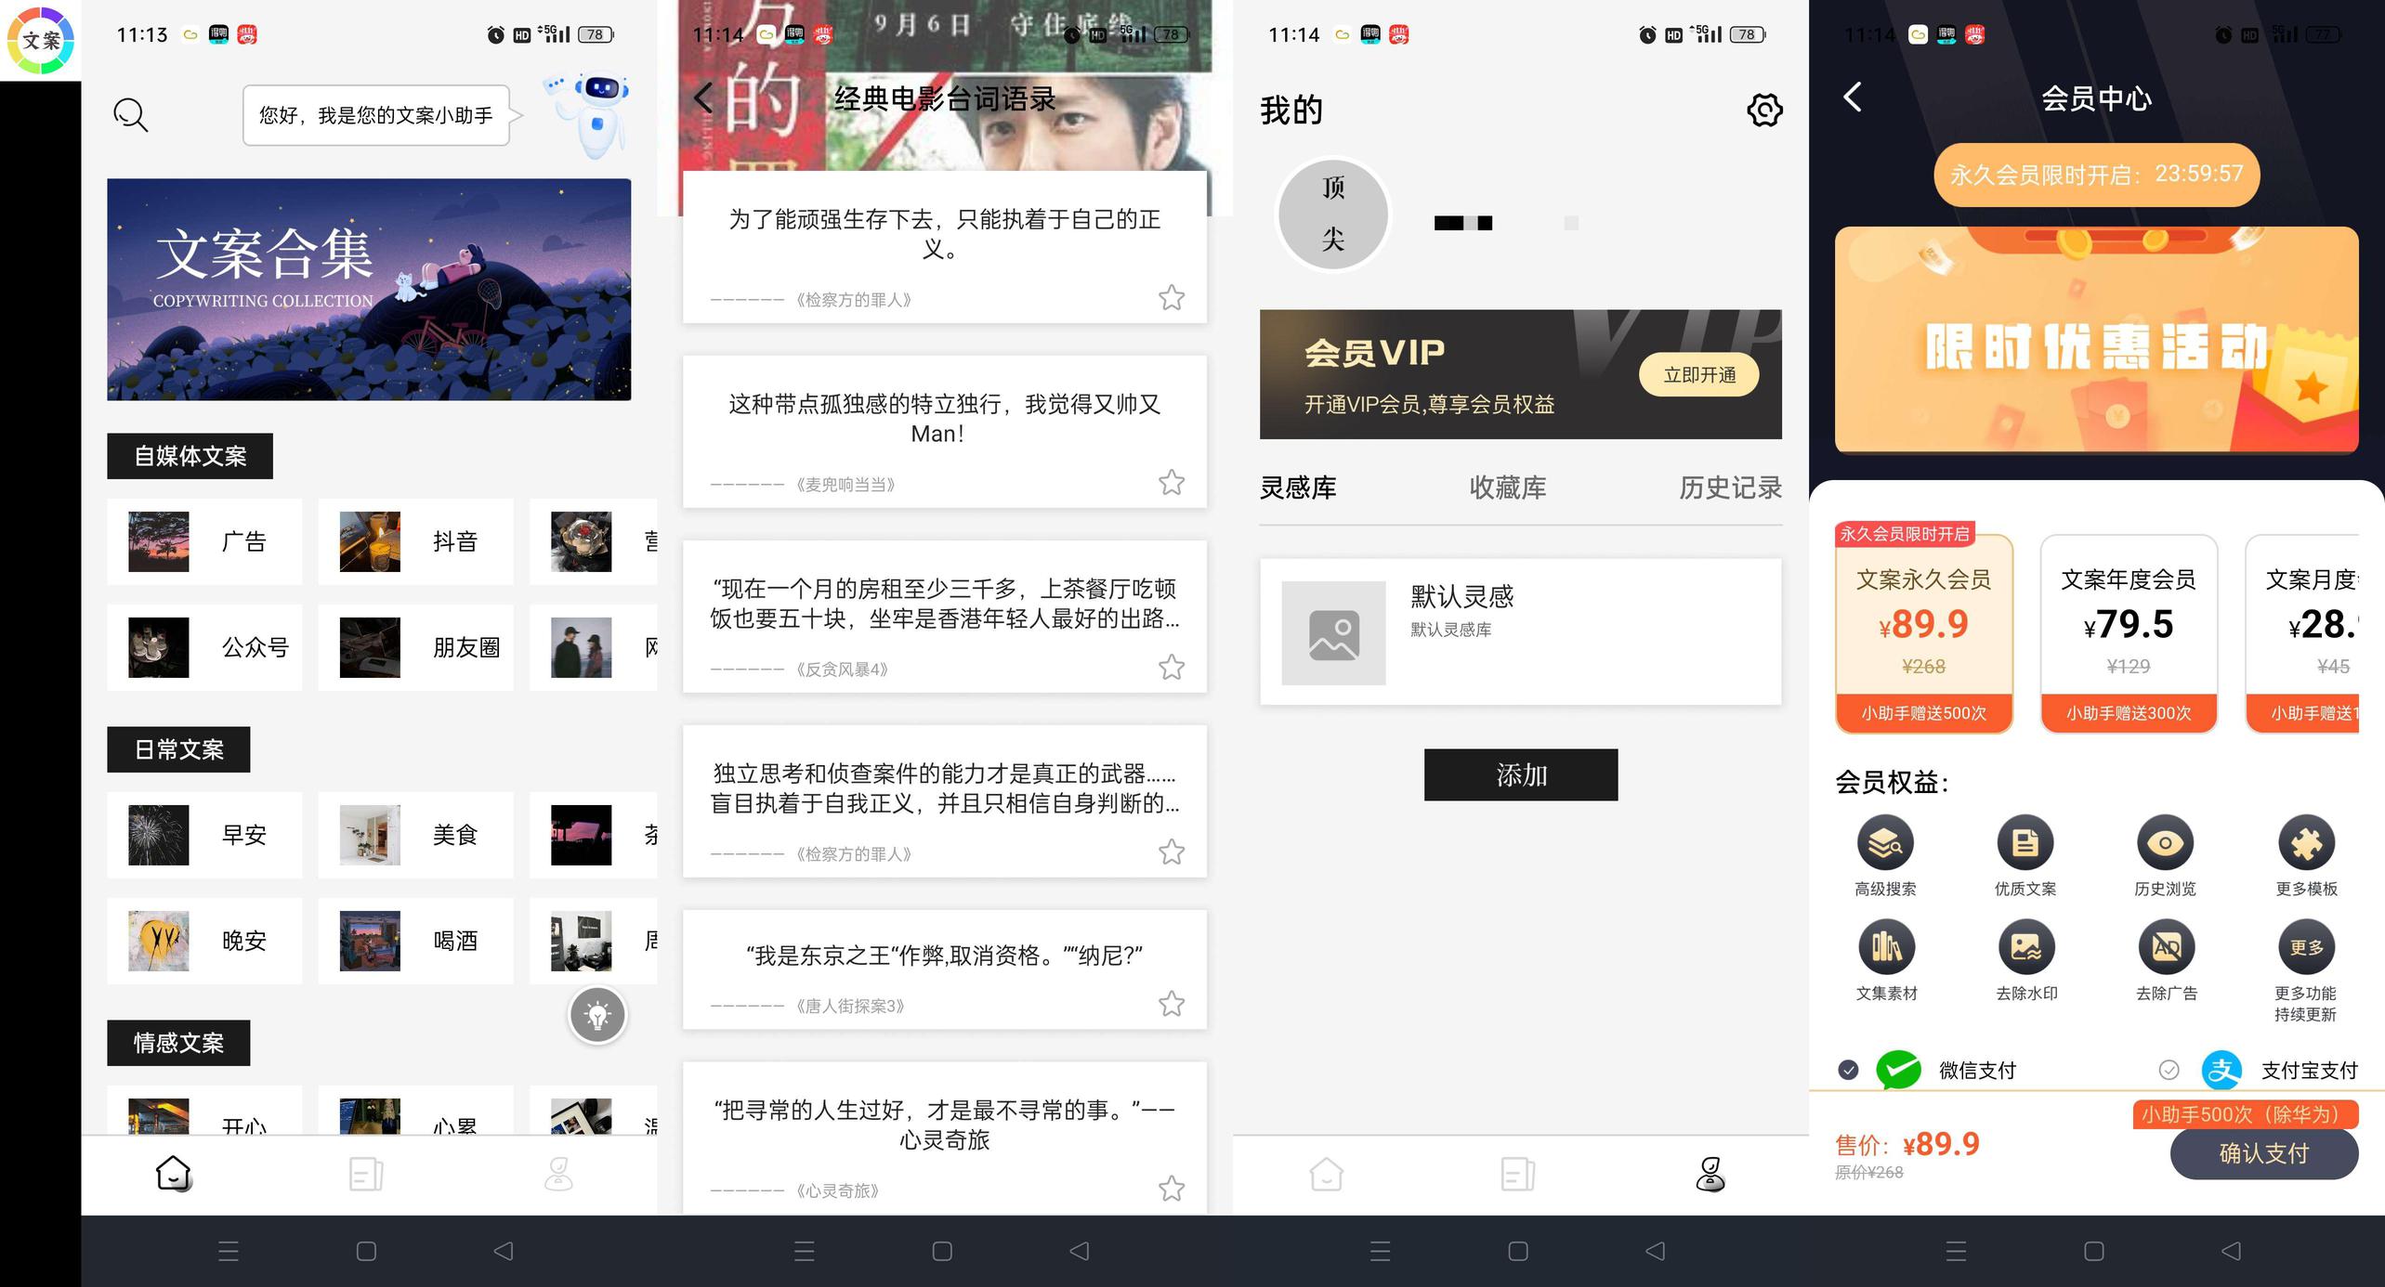The height and width of the screenshot is (1287, 2385).
Task: Choose 文案年度会员 plan card
Action: click(x=2128, y=633)
